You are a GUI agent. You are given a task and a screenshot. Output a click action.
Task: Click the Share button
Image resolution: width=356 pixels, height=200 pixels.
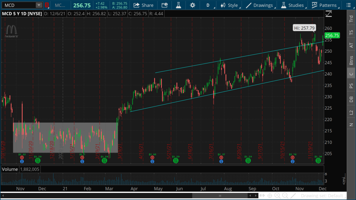click(x=143, y=5)
